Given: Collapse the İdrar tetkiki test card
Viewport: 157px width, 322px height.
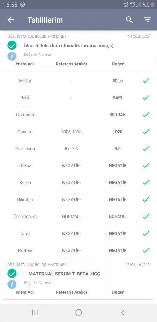Looking at the screenshot, I should click(78, 51).
